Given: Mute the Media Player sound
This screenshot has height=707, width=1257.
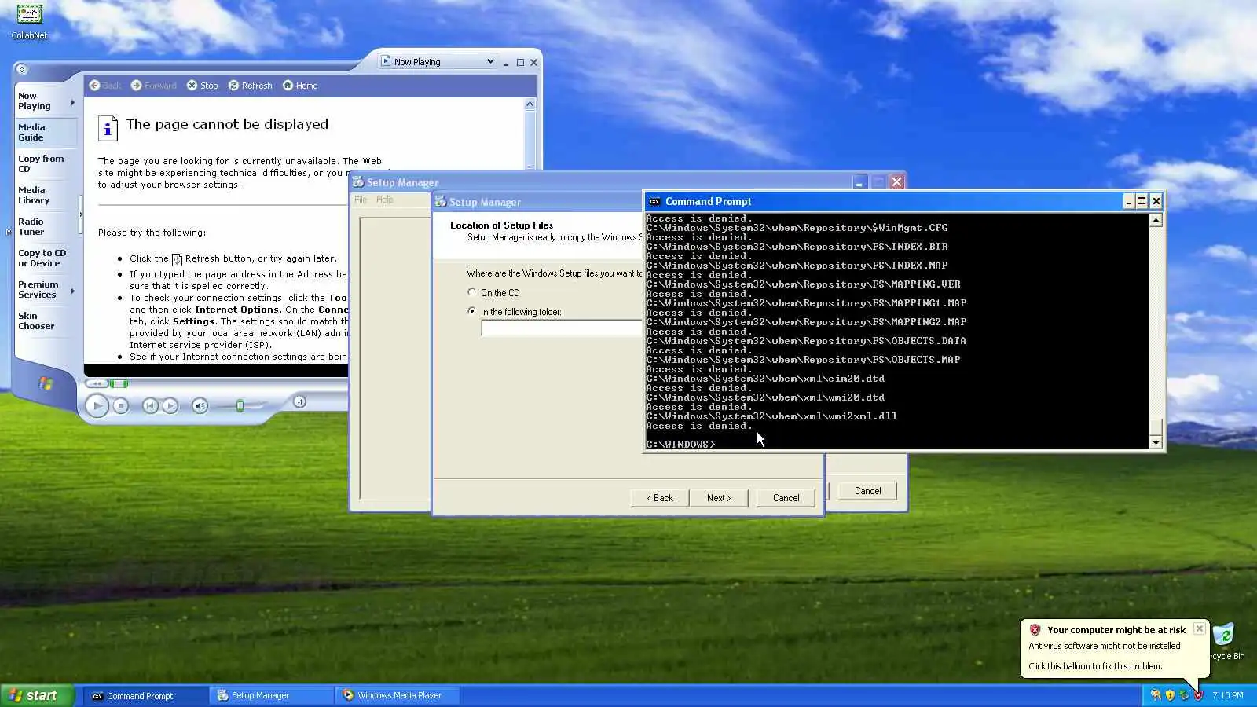Looking at the screenshot, I should coord(200,405).
